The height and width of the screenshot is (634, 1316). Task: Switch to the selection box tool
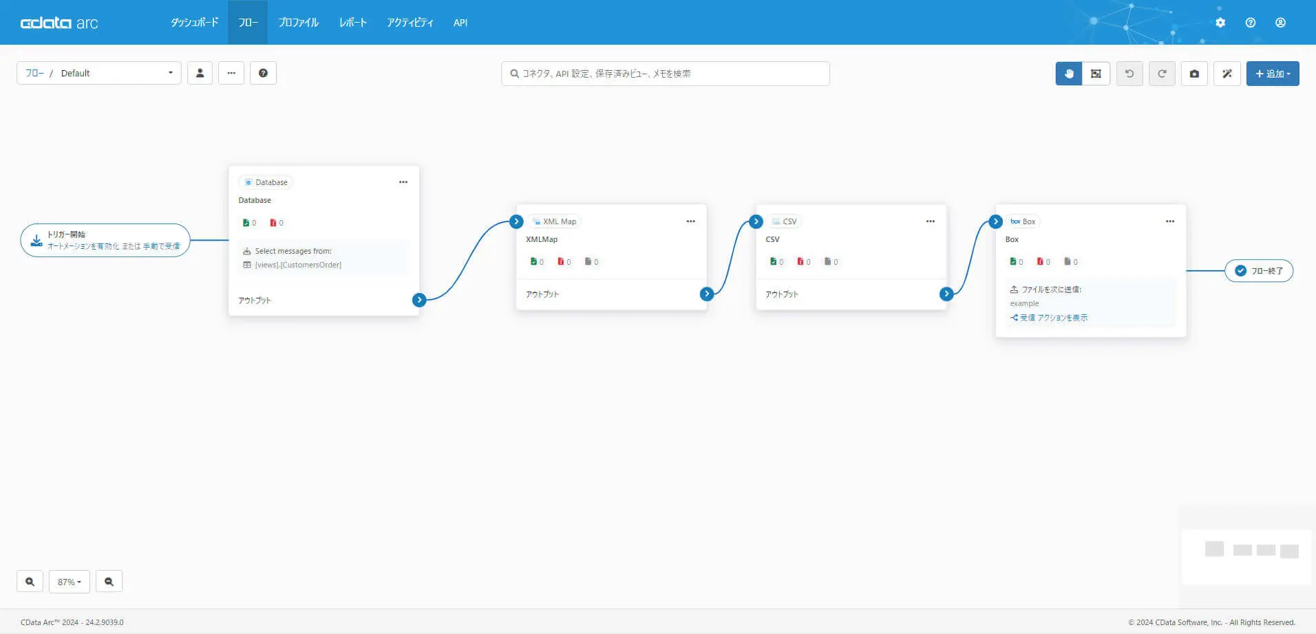[1096, 74]
